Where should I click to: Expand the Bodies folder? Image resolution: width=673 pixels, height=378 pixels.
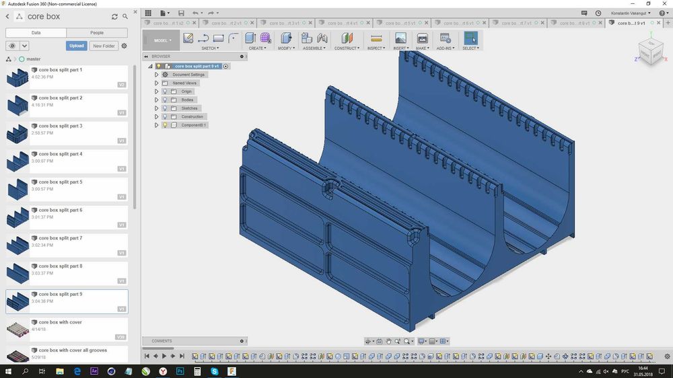pyautogui.click(x=157, y=100)
